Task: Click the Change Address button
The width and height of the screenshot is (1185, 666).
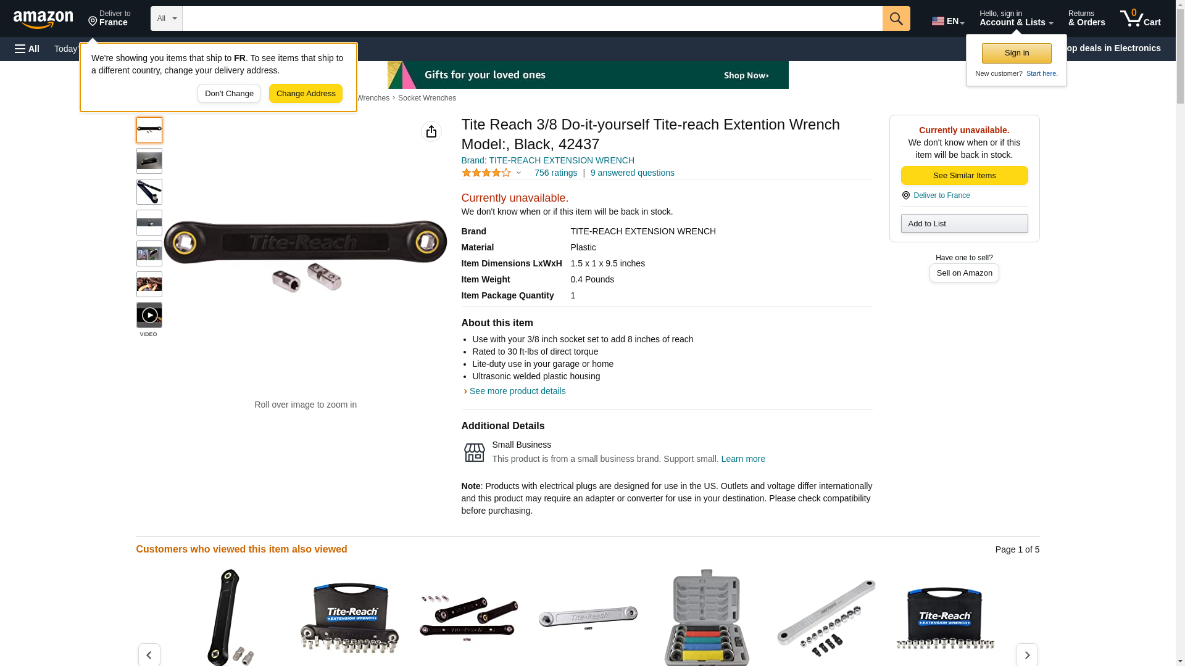Action: (306, 94)
